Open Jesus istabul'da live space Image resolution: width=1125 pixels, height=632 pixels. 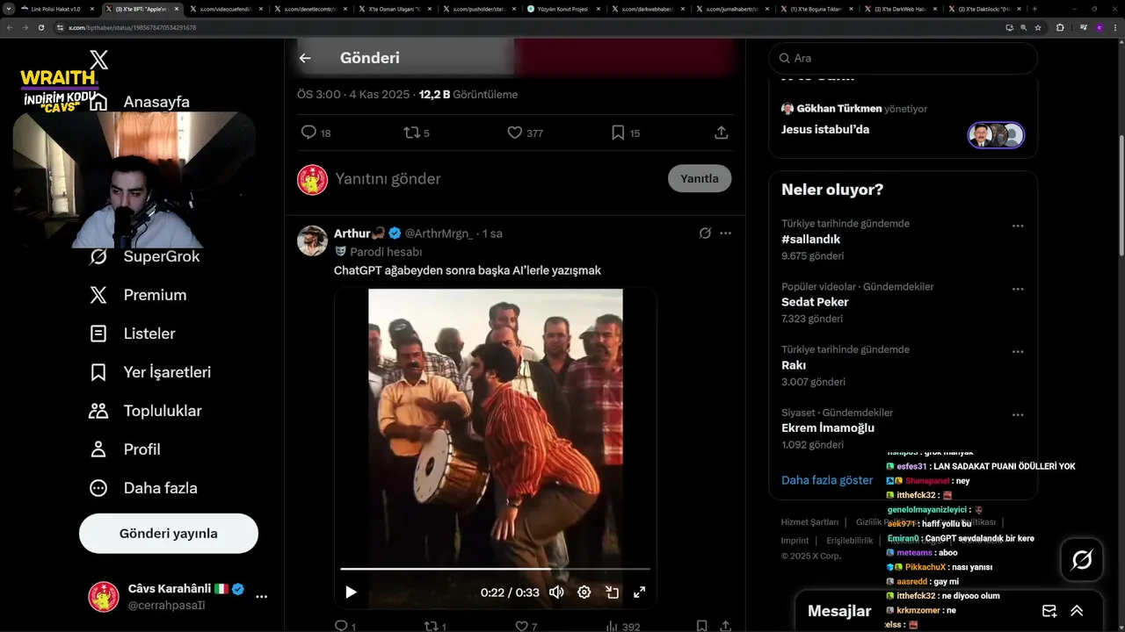[x=825, y=129]
